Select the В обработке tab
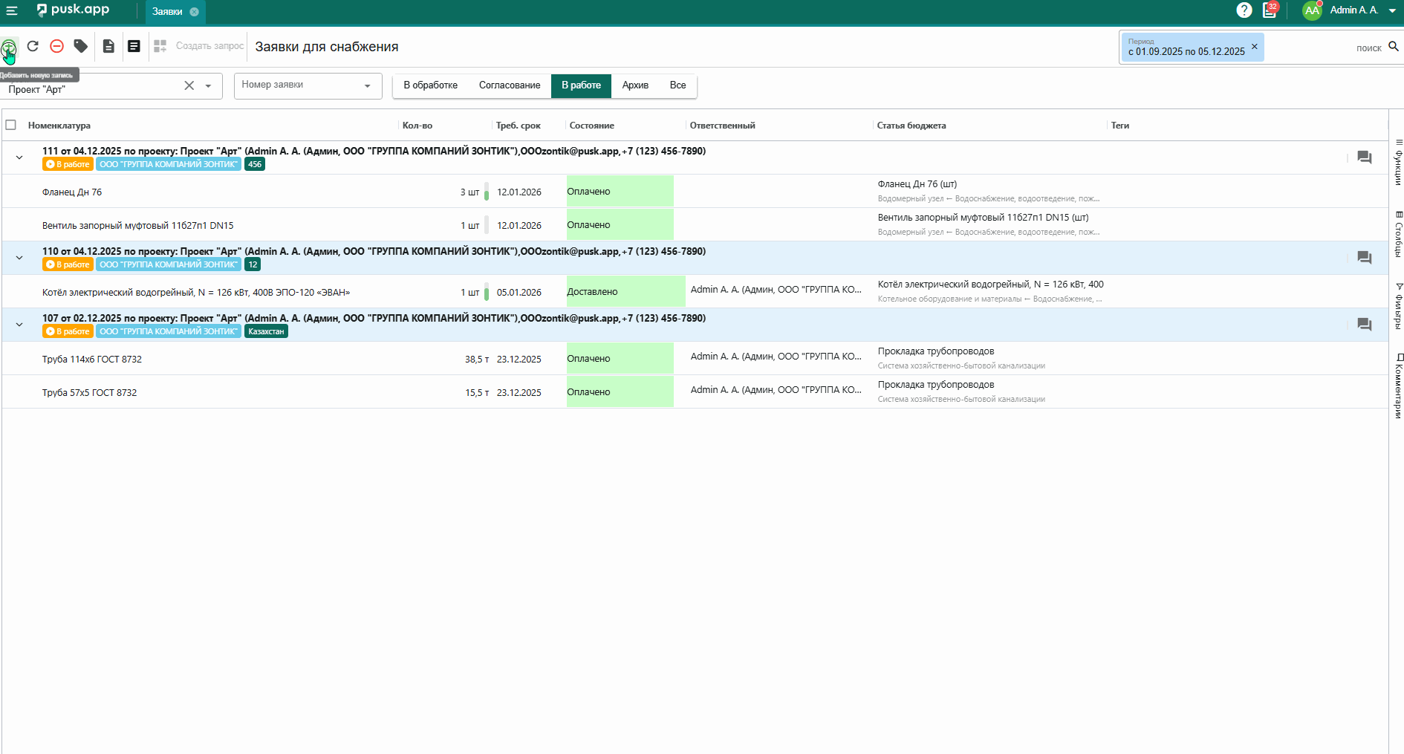1404x754 pixels. 430,85
